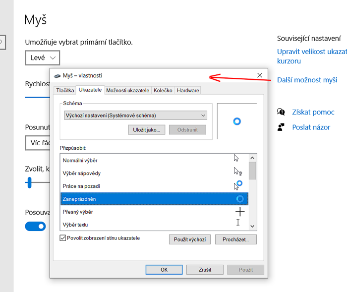Screen dimensions: 347x292
Task: Click the Výběr nápovědy help cursor icon
Action: click(237, 172)
